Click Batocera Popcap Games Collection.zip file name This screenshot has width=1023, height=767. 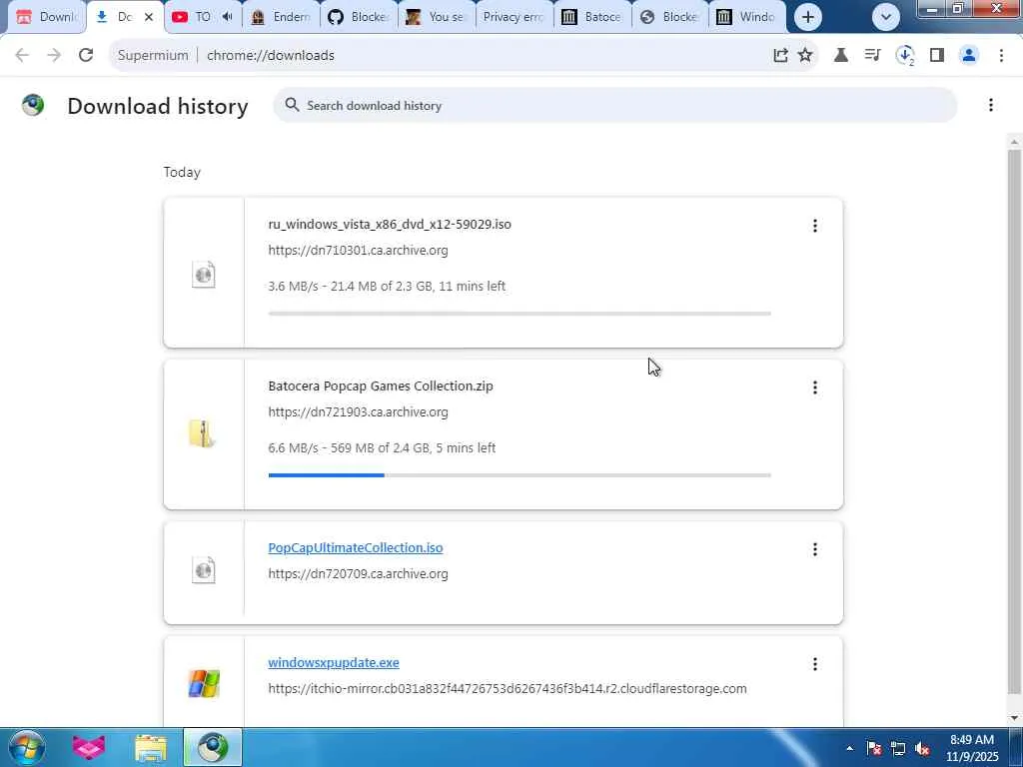(x=381, y=386)
